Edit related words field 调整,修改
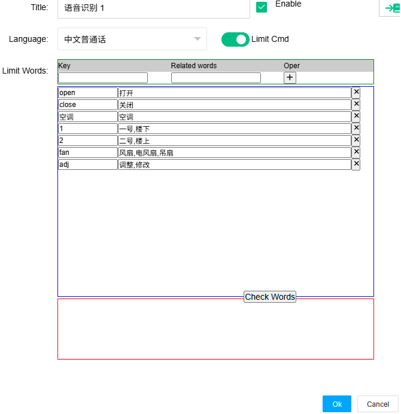401x414 pixels. click(234, 165)
